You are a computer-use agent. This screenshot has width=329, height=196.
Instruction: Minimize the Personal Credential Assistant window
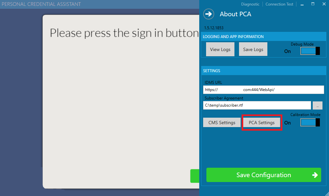point(302,4)
